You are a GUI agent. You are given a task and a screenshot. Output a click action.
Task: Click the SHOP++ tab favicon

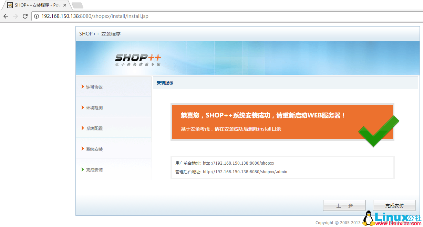point(10,5)
